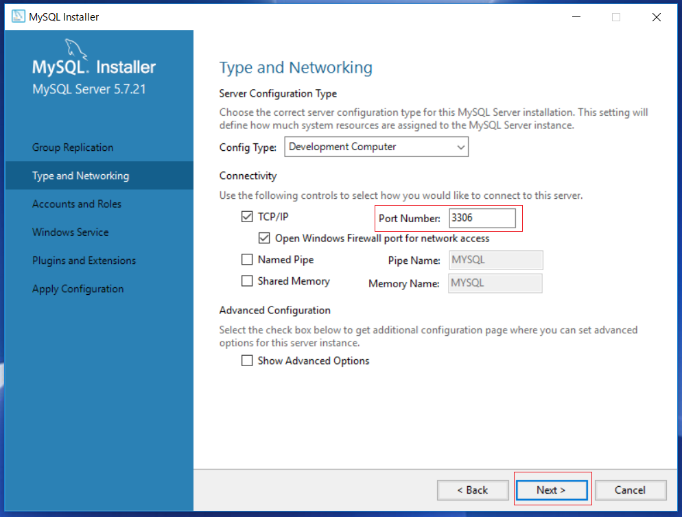Viewport: 682px width, 517px height.
Task: Enable the Named Pipe checkbox
Action: coord(247,260)
